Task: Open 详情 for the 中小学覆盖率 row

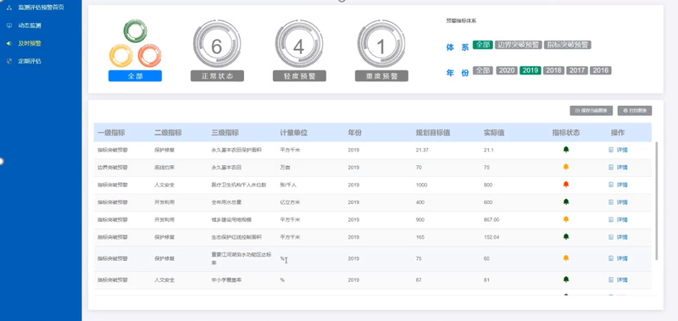Action: click(x=622, y=280)
